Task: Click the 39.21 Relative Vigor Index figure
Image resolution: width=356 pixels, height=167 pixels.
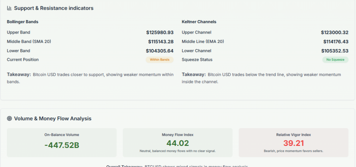Action: pyautogui.click(x=293, y=143)
